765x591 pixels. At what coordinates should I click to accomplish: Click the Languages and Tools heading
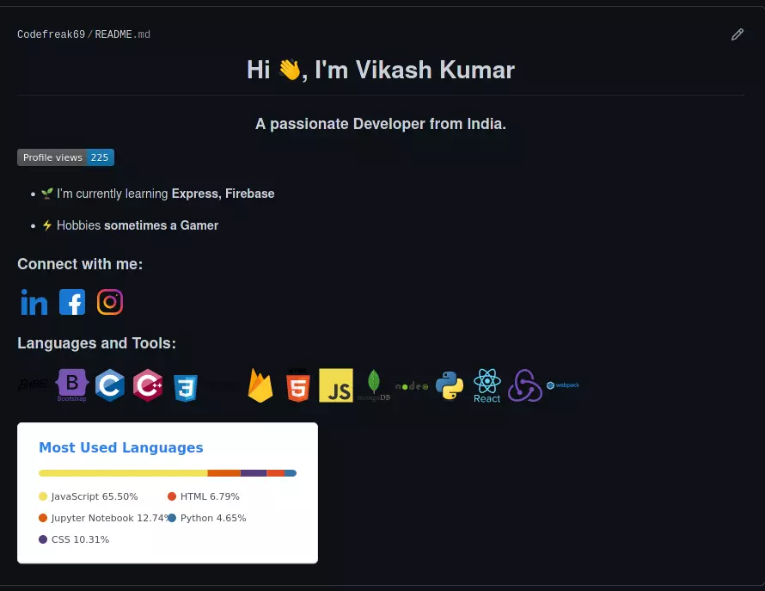(96, 343)
